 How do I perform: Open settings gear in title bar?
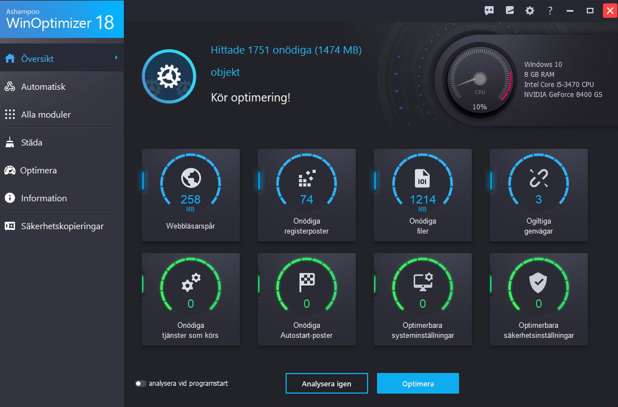[x=530, y=11]
